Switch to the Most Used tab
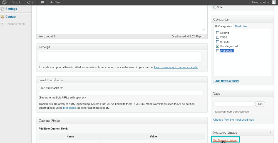 point(242,26)
